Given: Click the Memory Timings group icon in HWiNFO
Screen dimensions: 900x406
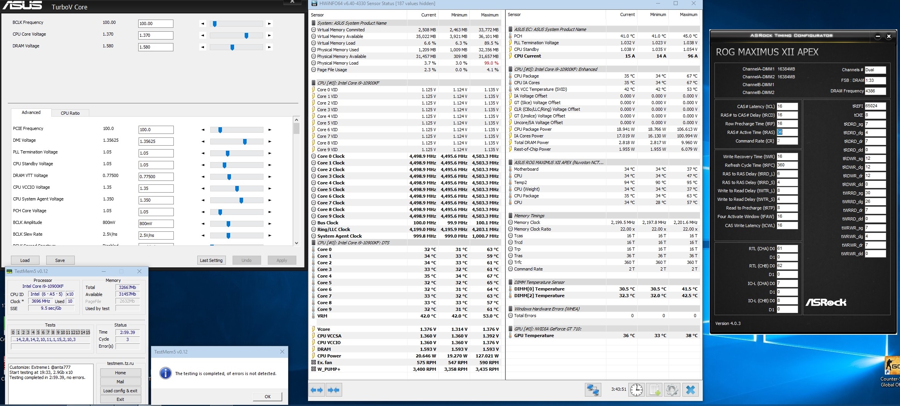Looking at the screenshot, I should (x=510, y=216).
